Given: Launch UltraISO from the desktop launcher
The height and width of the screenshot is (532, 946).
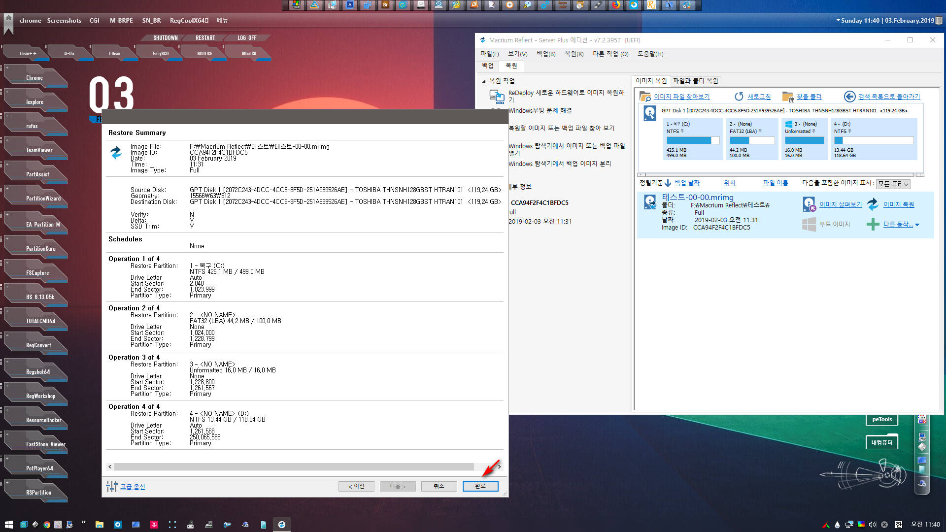Looking at the screenshot, I should click(x=249, y=53).
